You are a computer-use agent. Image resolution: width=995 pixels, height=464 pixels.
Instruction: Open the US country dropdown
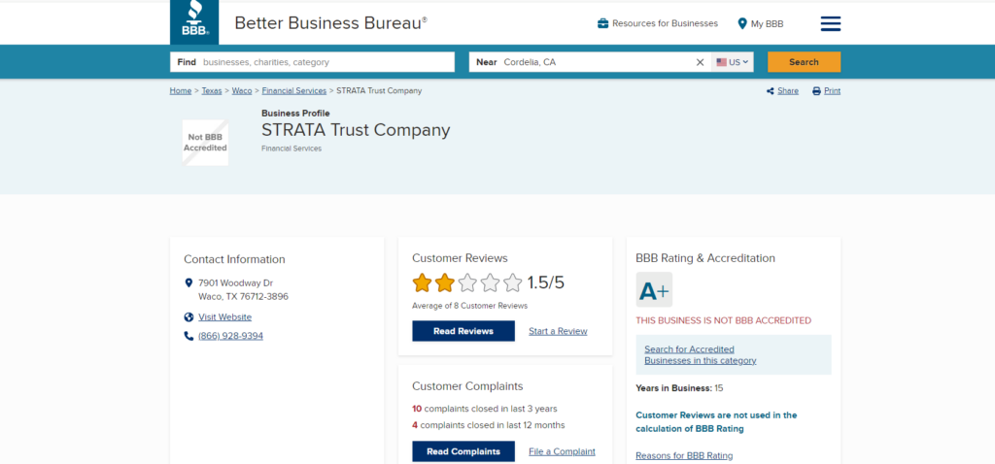pos(733,62)
